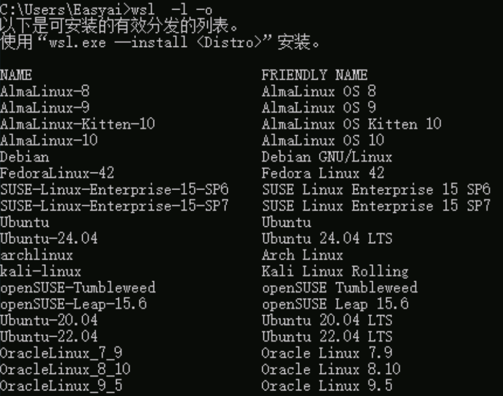The height and width of the screenshot is (396, 503).
Task: Click the Kali Linux Rolling friendly name
Action: 335,272
